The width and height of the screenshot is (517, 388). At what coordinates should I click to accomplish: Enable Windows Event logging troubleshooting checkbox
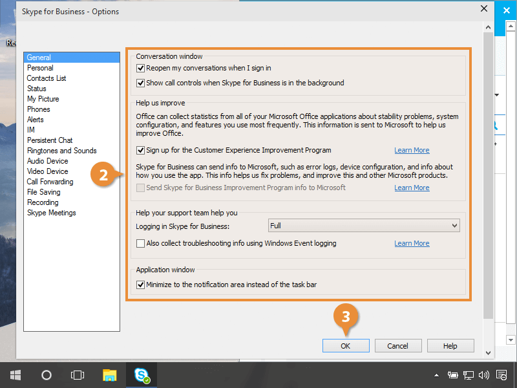[140, 243]
